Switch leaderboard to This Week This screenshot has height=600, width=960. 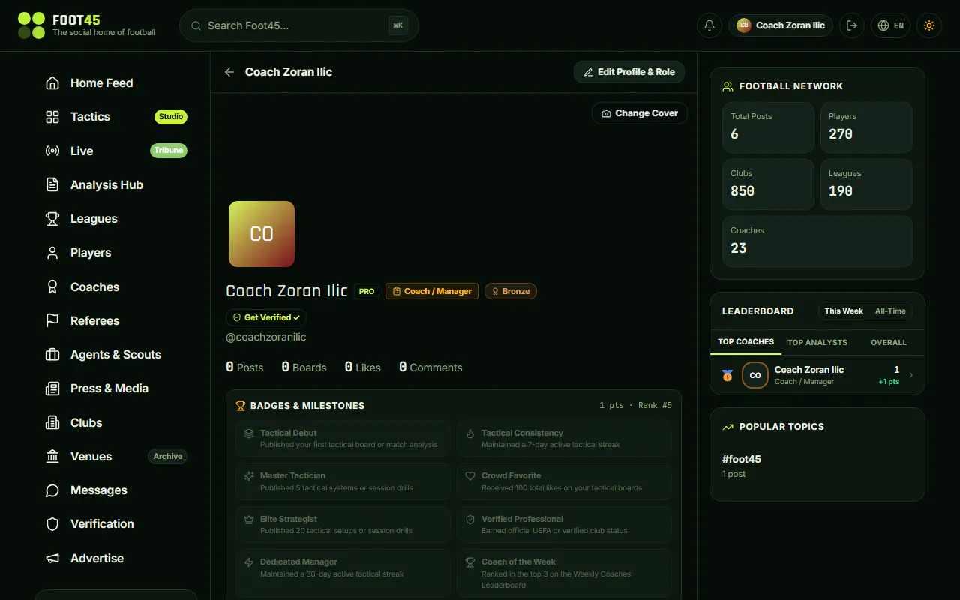844,310
